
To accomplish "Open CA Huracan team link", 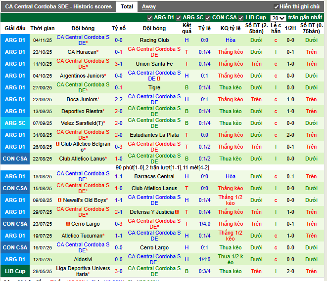I will (x=82, y=52).
